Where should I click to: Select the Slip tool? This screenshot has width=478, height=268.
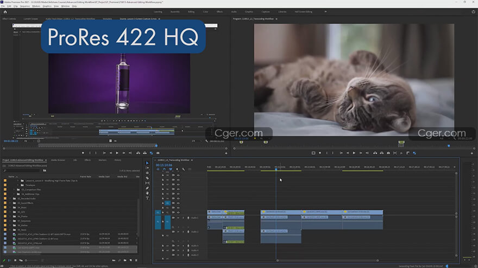click(147, 183)
